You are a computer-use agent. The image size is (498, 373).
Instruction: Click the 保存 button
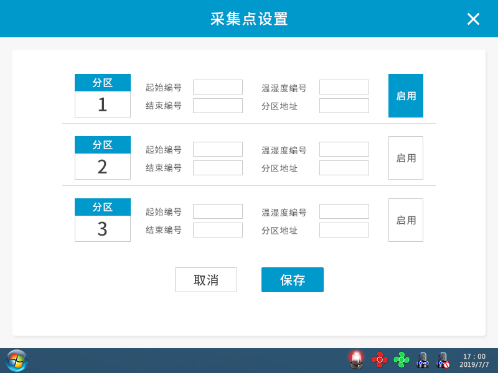click(x=293, y=280)
